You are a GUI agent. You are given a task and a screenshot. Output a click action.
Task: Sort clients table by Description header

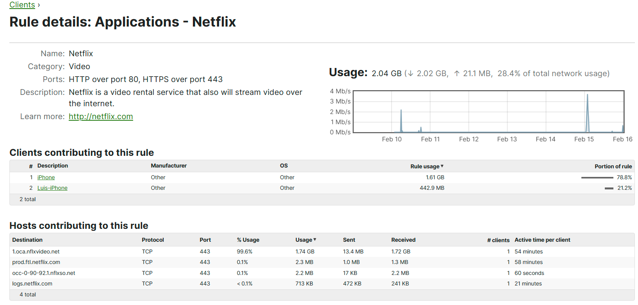point(53,166)
